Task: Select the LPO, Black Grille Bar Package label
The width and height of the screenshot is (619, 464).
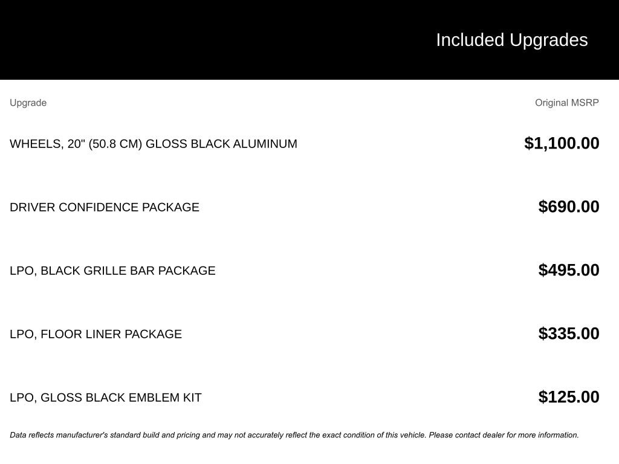Action: [x=112, y=271]
